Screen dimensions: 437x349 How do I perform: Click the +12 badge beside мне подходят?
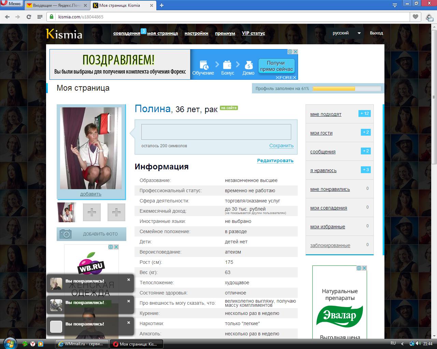point(365,113)
